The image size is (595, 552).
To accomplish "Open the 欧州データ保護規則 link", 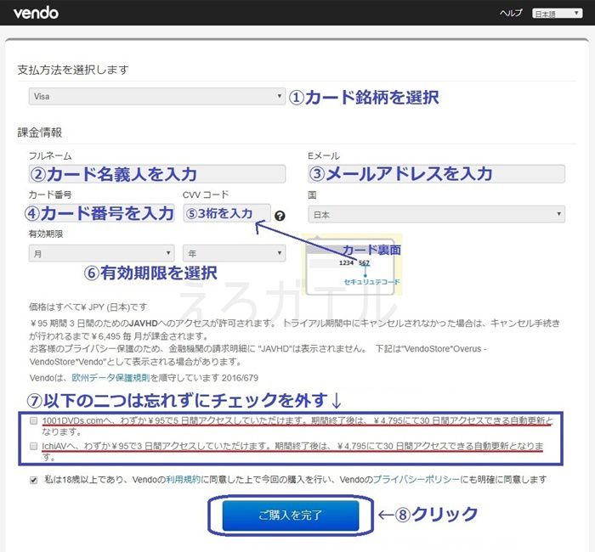I will pos(110,378).
